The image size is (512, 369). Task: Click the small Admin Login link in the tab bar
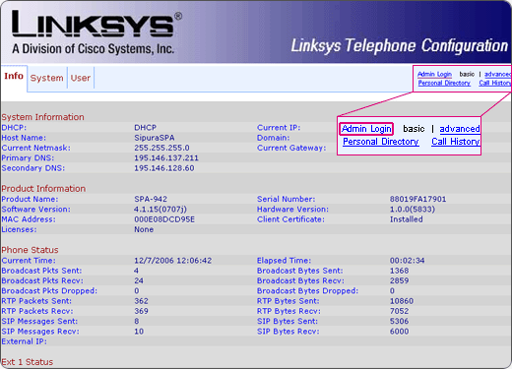(434, 75)
